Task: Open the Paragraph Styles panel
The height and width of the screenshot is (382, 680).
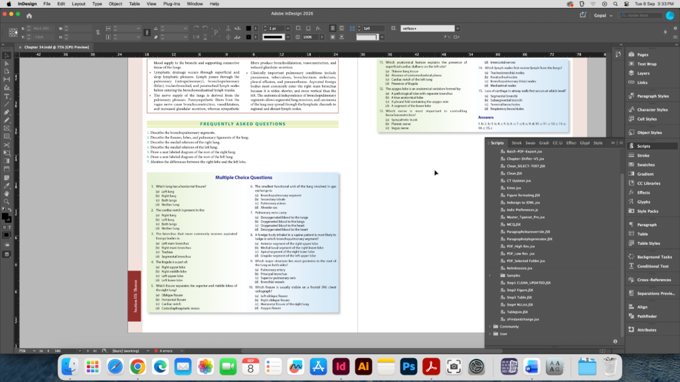Action: [x=653, y=96]
